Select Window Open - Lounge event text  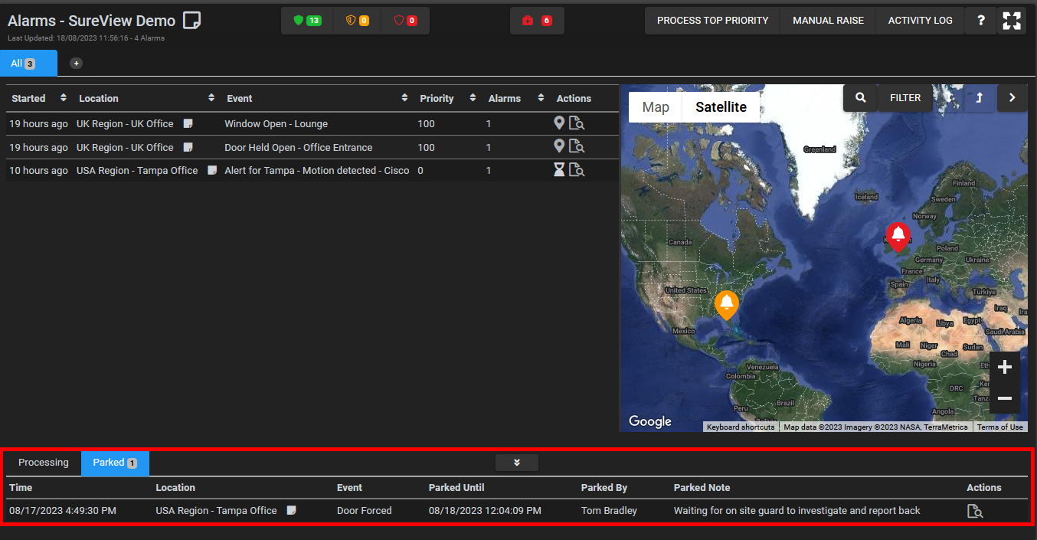tap(276, 124)
